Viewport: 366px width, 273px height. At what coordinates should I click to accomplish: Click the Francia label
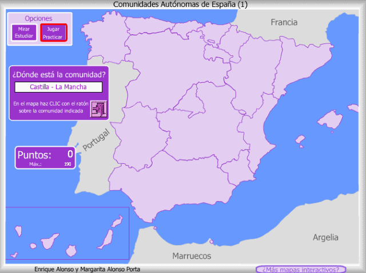click(x=284, y=22)
